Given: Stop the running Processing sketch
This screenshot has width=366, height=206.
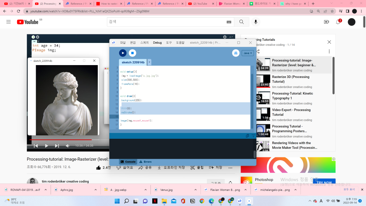Looking at the screenshot, I should click(x=132, y=53).
